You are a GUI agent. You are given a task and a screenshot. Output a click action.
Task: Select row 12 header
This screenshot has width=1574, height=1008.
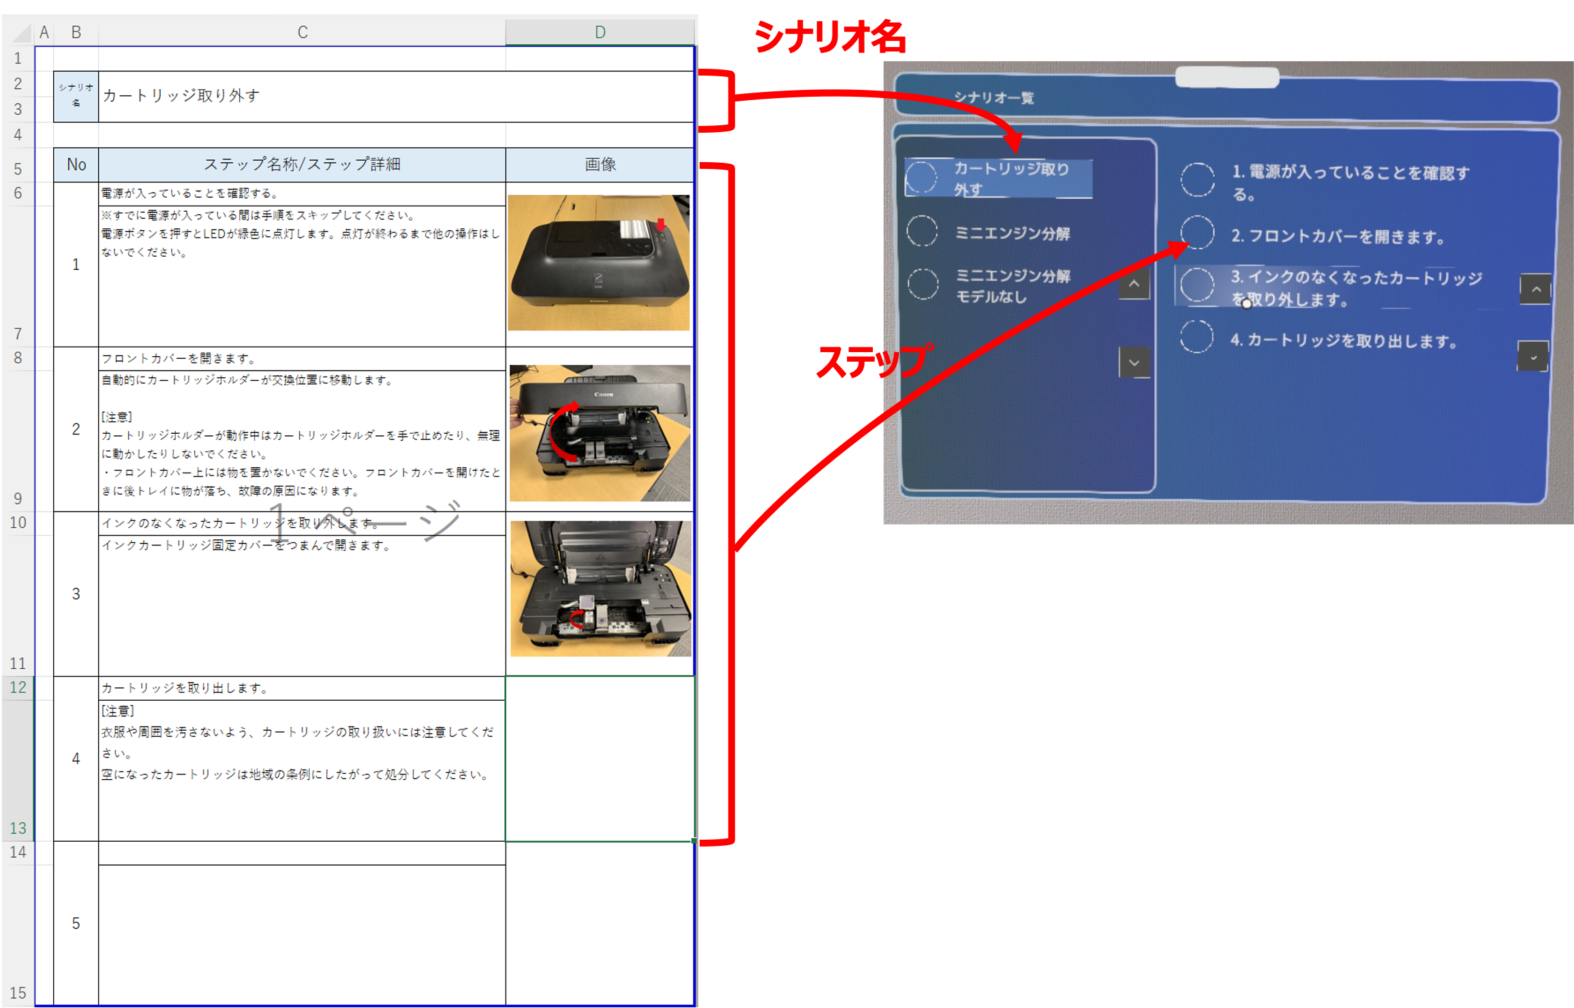coord(18,687)
